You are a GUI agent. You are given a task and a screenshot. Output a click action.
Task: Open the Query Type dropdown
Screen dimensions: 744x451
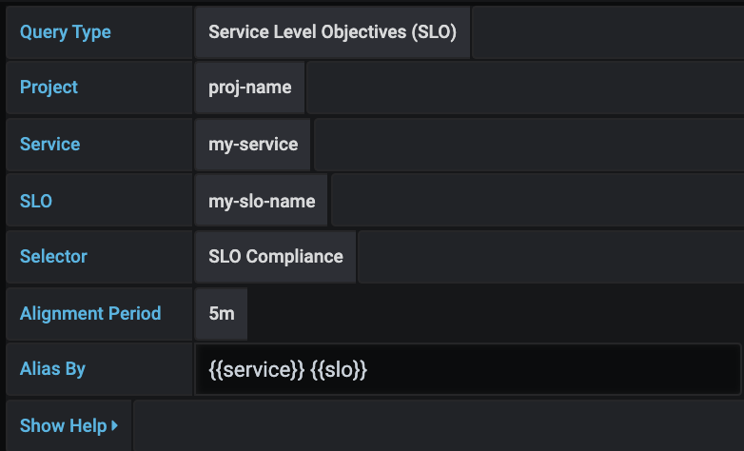point(332,32)
